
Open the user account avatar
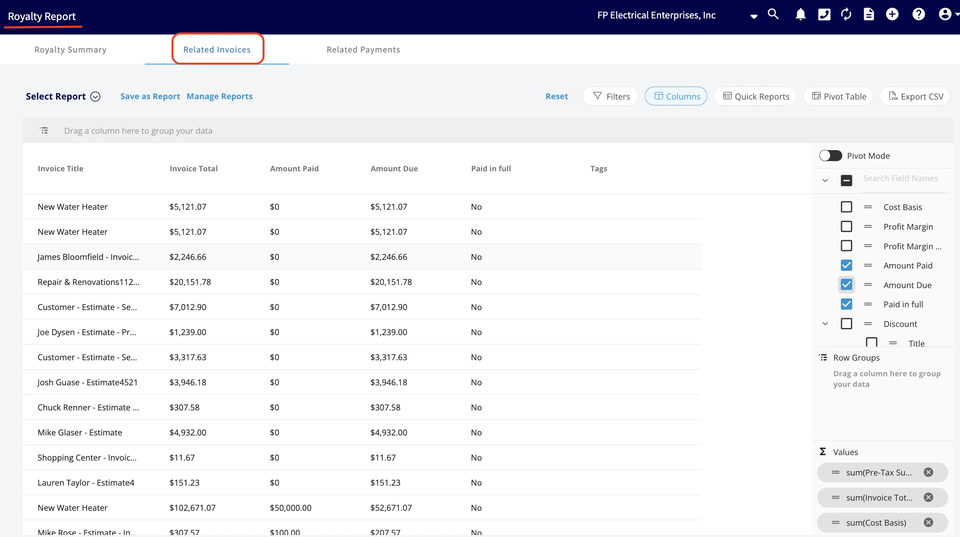945,15
